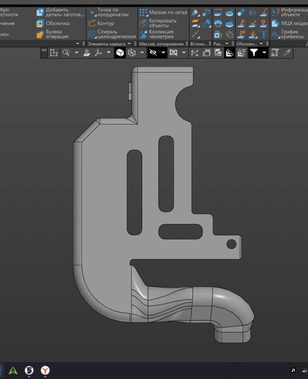Click Копировать объекты
The width and height of the screenshot is (308, 379).
(158, 23)
